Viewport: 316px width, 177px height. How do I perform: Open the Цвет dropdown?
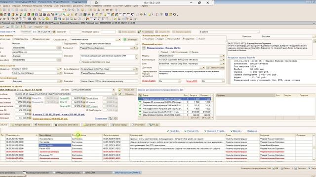pos(221,63)
